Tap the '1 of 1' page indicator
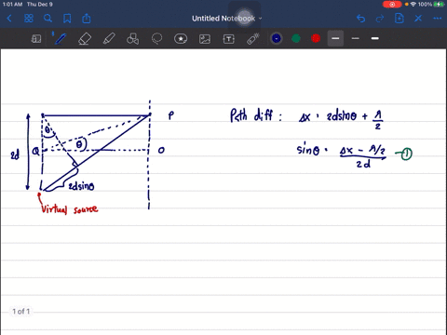This screenshot has height=335, width=447. (21, 311)
